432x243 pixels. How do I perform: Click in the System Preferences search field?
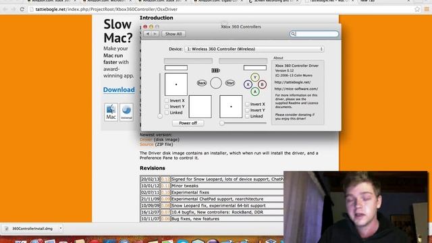(x=314, y=34)
